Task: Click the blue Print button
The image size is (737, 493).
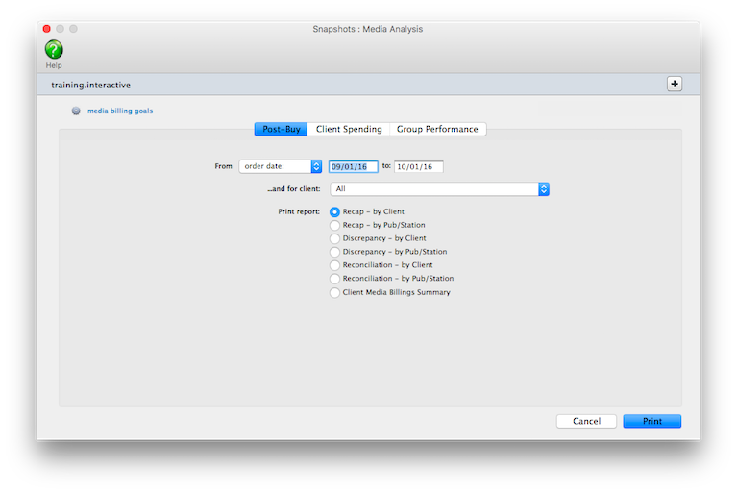Action: 651,421
